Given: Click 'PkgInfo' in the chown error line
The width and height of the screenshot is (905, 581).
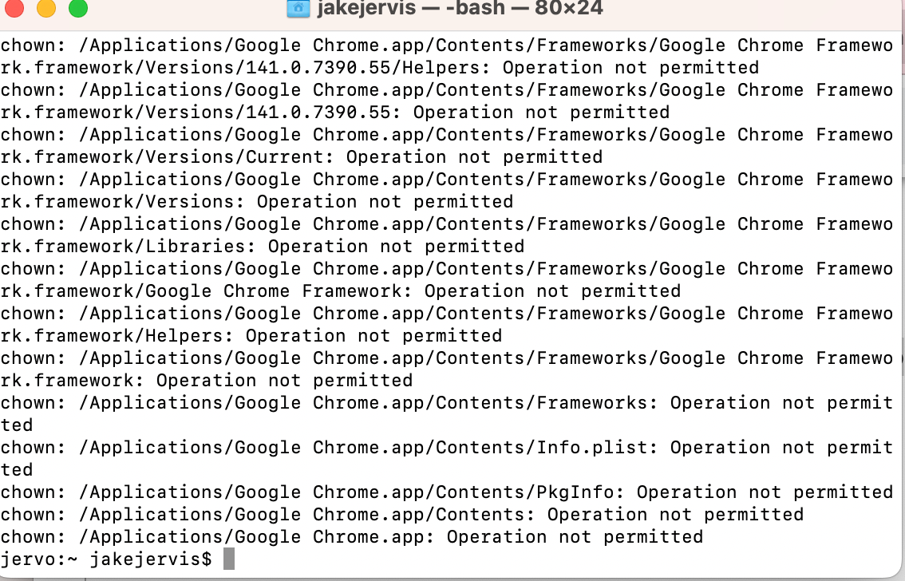Looking at the screenshot, I should point(575,492).
